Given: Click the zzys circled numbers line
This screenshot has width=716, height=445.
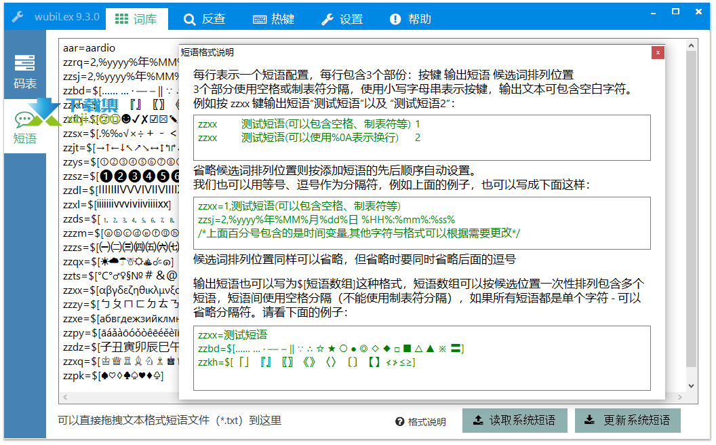Looking at the screenshot, I should click(x=121, y=161).
